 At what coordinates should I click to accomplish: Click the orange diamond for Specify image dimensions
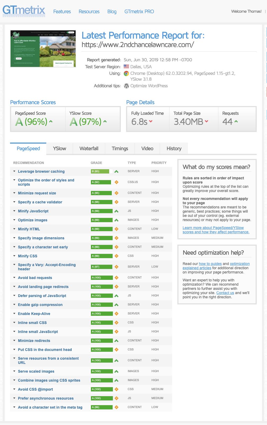[116, 238]
